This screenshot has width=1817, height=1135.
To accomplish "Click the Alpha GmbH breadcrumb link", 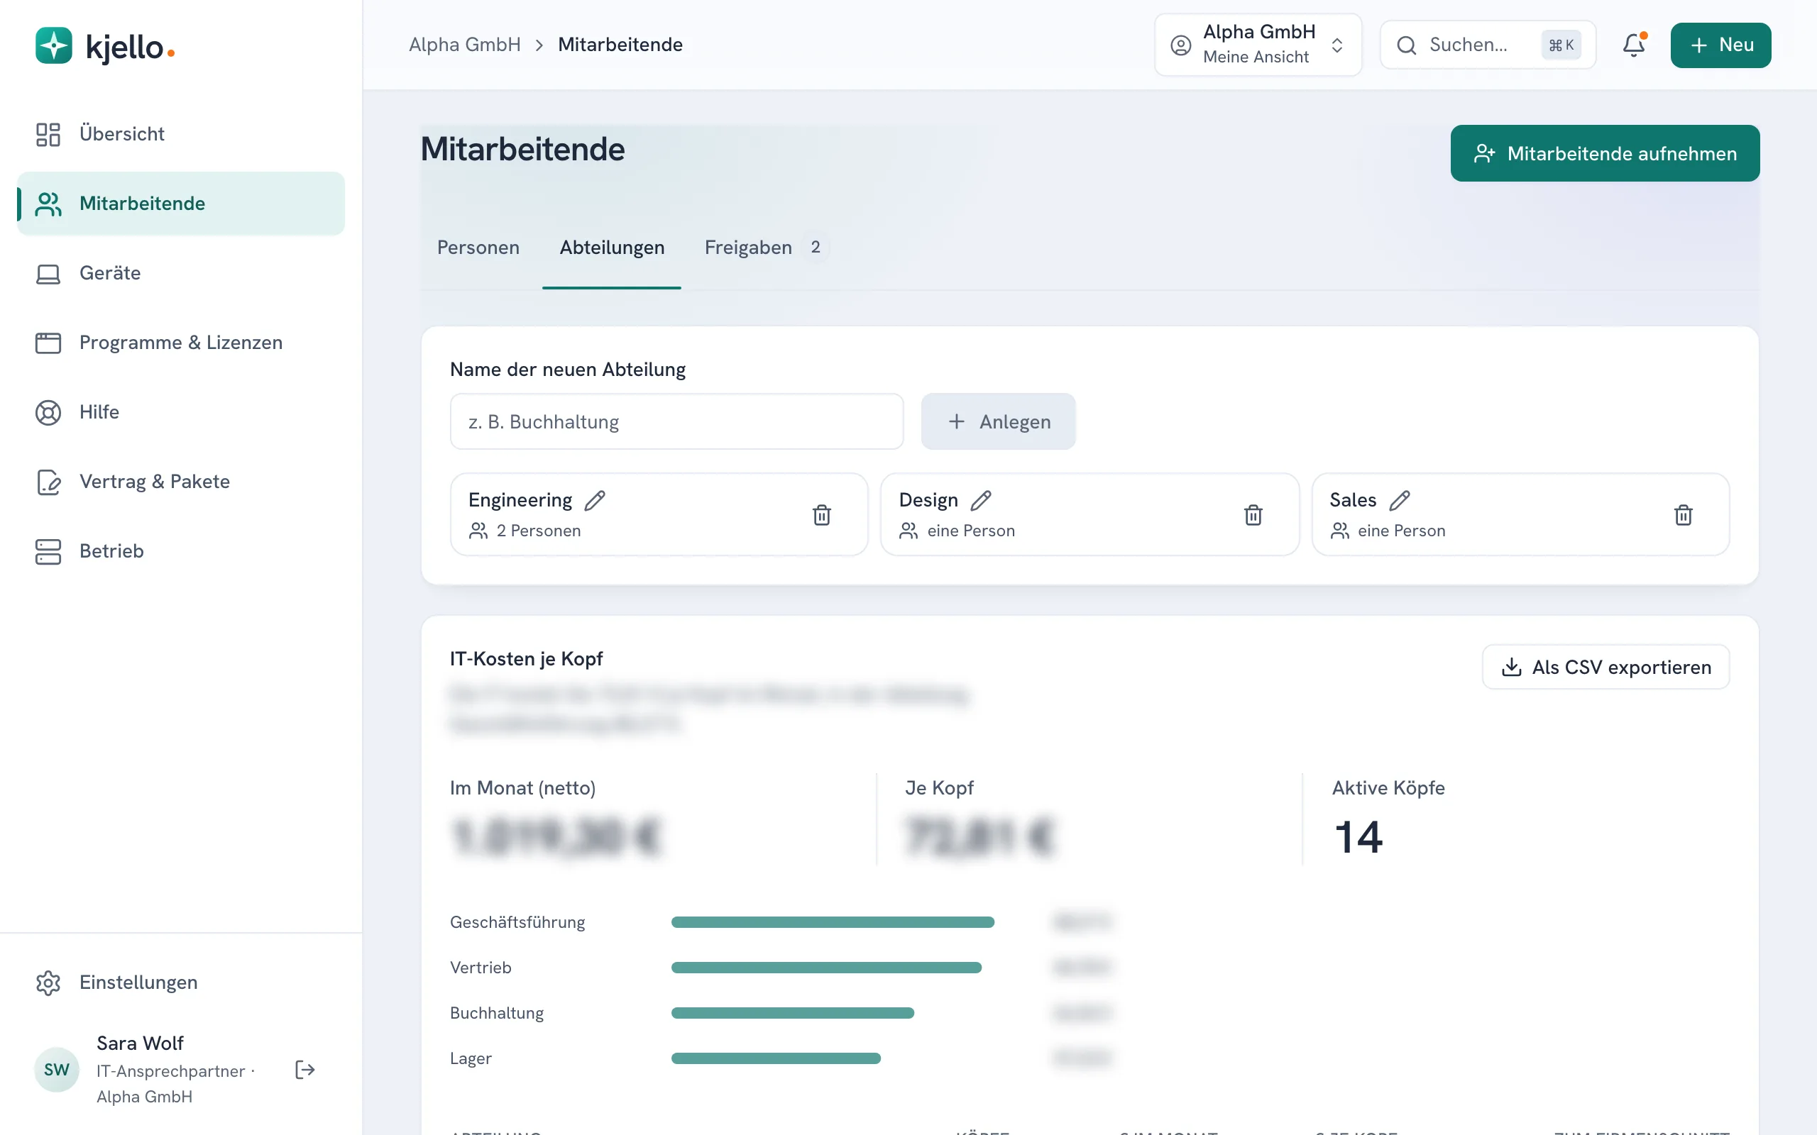I will 465,45.
